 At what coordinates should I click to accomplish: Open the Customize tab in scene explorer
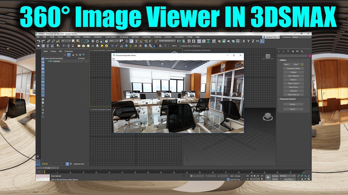(x=69, y=51)
